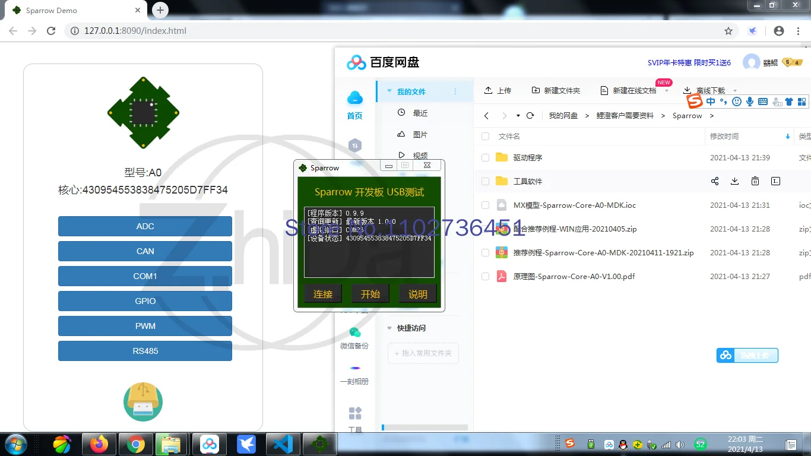
Task: Click the GPIO button in Sparrow Demo
Action: (145, 301)
